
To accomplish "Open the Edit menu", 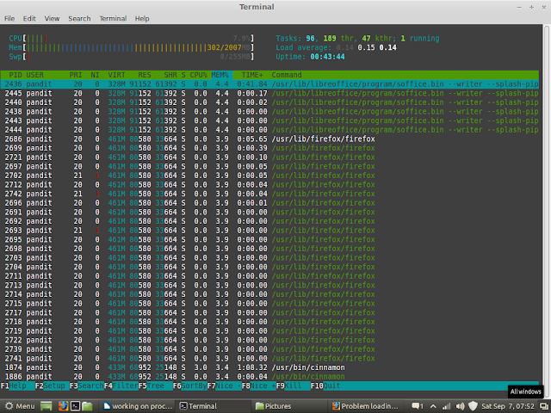I will pos(29,19).
